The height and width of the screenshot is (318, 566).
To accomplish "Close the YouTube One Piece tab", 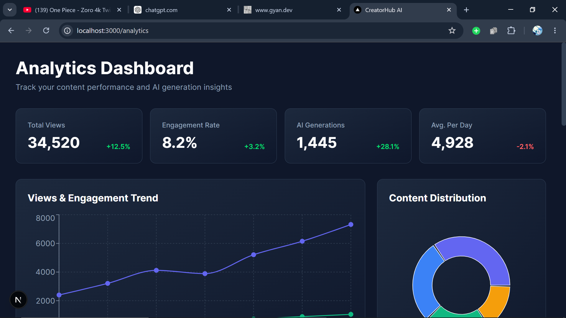I will click(x=119, y=10).
